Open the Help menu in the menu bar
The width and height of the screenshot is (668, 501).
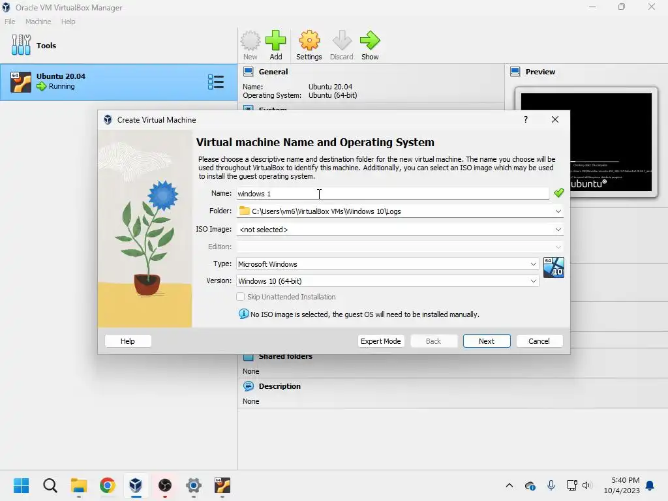[68, 22]
